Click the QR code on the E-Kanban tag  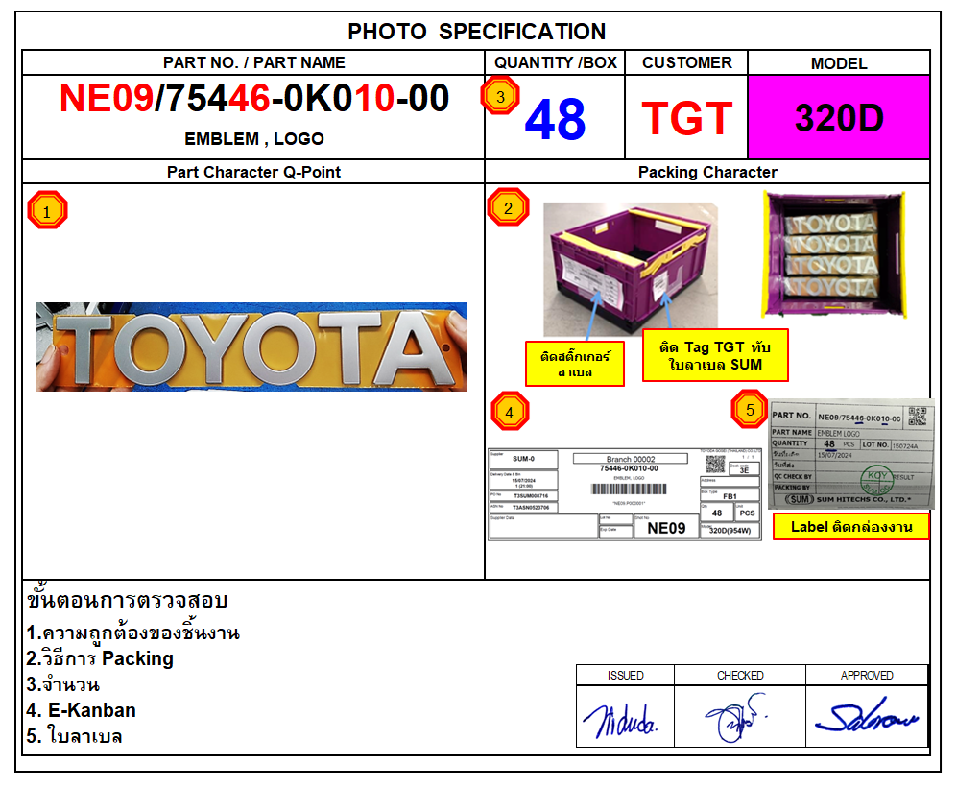[x=715, y=464]
